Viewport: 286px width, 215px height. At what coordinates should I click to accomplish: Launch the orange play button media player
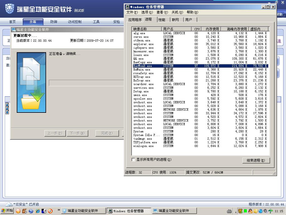click(x=50, y=211)
